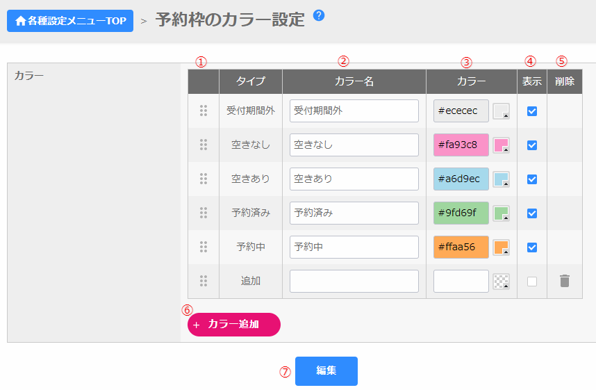Grab the drag handle for 受付期間外 row
Viewport: 596px width, 390px height.
tap(204, 111)
